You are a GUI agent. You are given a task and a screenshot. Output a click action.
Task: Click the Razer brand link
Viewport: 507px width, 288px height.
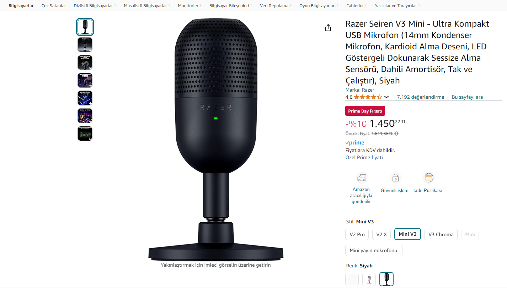pyautogui.click(x=368, y=90)
